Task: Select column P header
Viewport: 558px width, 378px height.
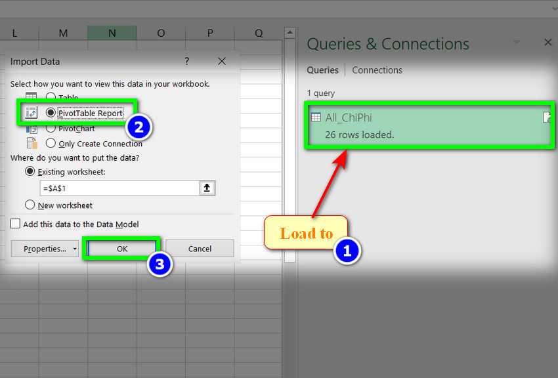Action: (210, 33)
